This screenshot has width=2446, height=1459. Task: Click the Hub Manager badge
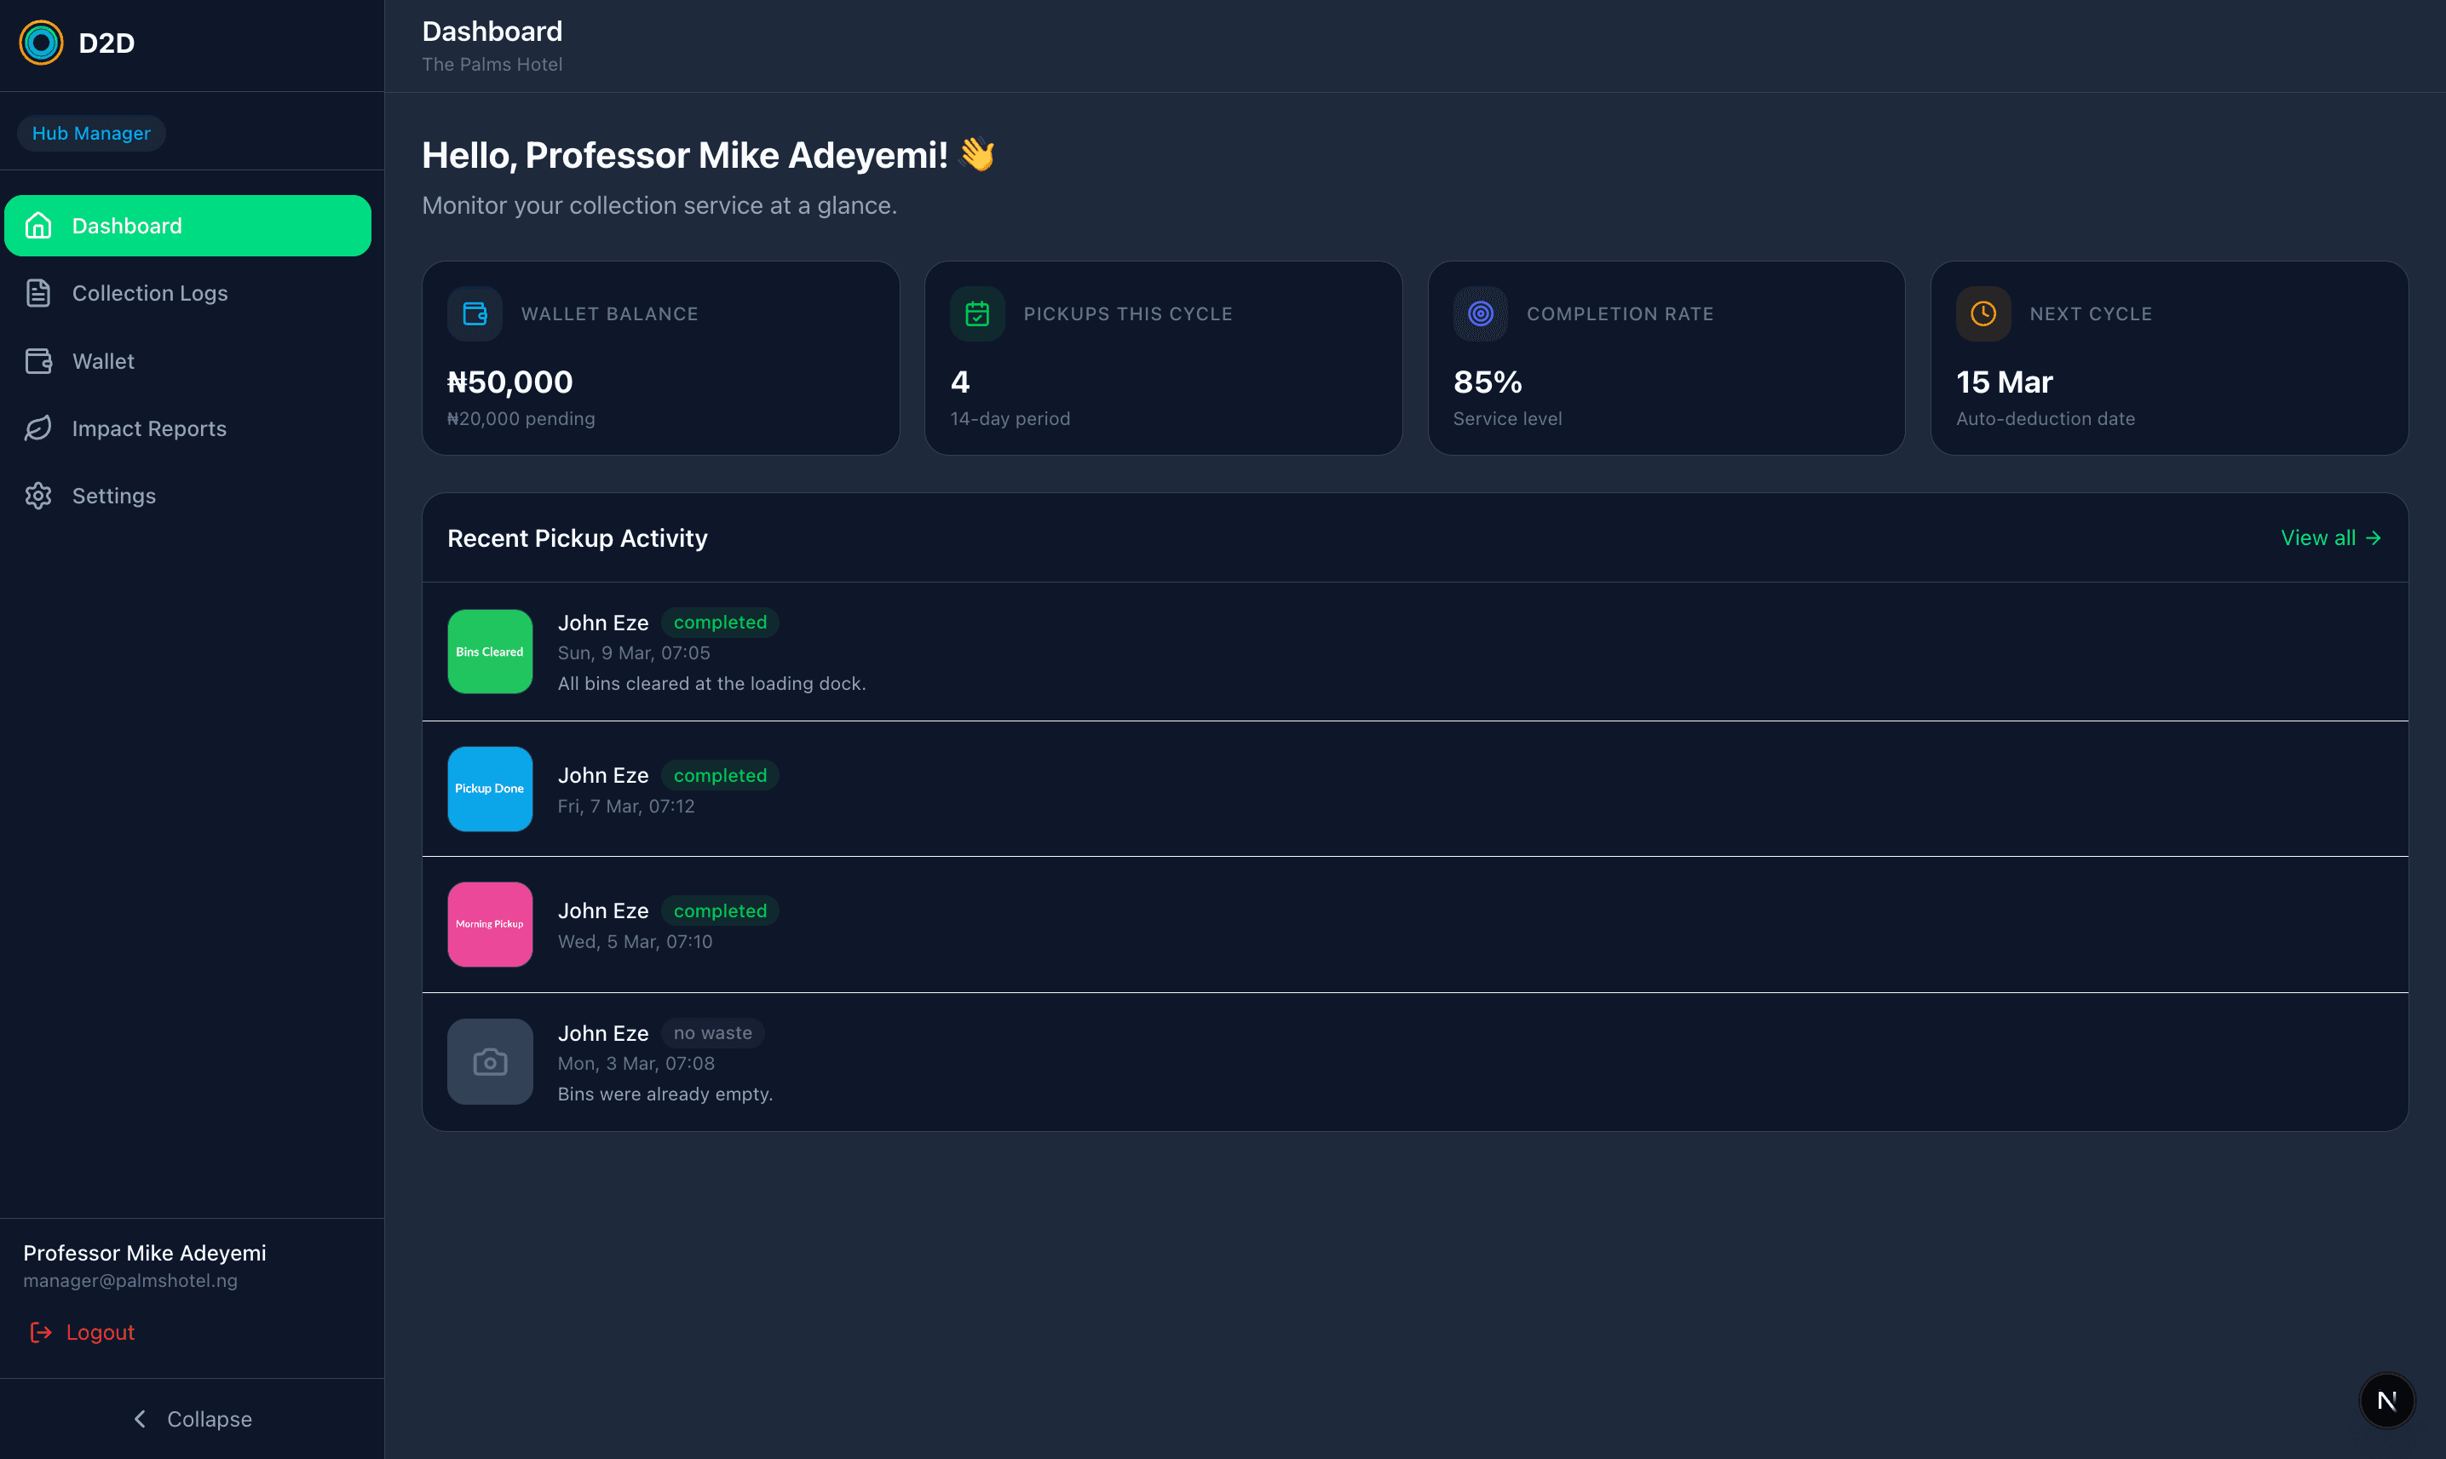(x=90, y=133)
